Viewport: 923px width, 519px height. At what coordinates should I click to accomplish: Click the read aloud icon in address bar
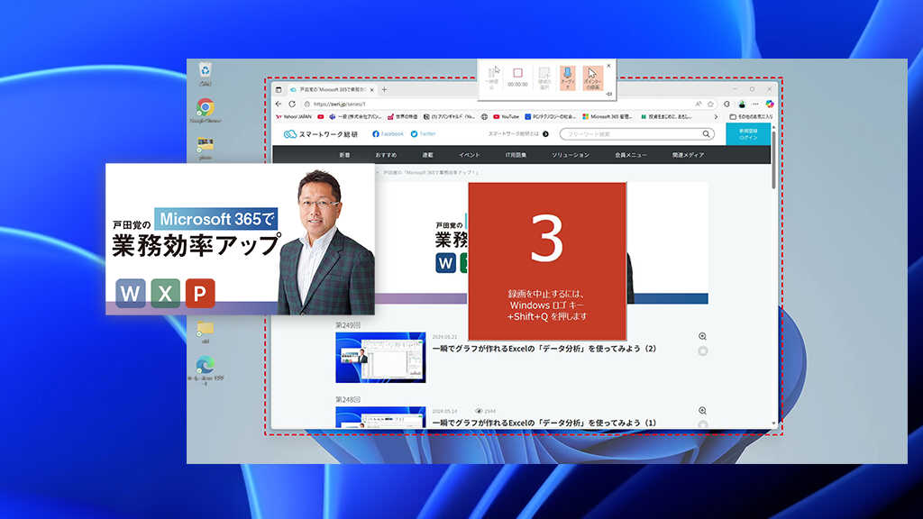(x=699, y=104)
